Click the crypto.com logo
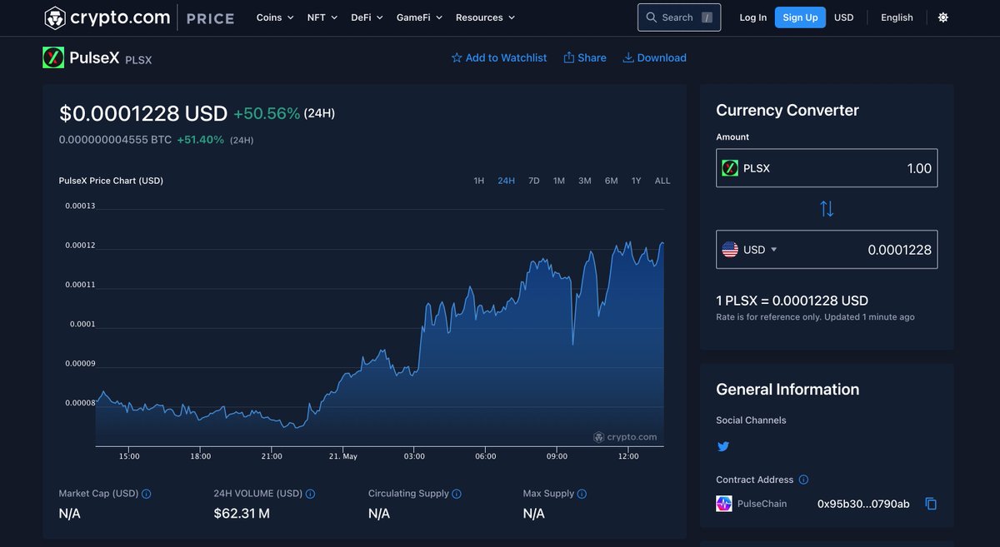 107,17
